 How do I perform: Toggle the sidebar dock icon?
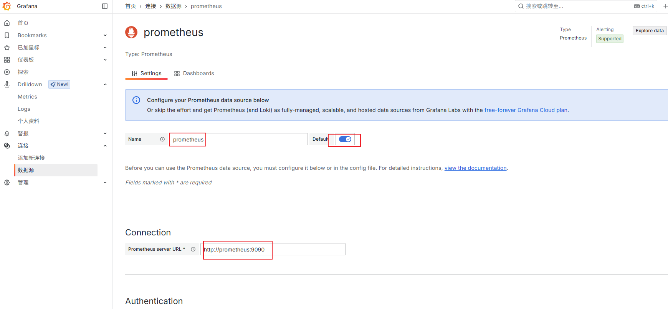[105, 6]
